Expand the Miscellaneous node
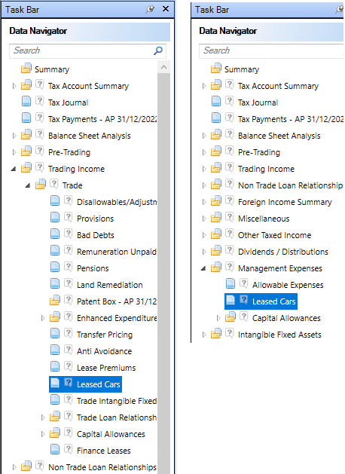Image resolution: width=345 pixels, height=474 pixels. click(204, 219)
